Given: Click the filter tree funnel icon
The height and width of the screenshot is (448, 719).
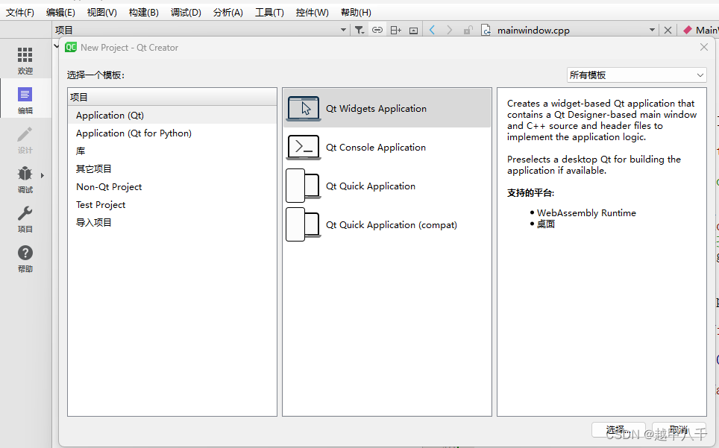Looking at the screenshot, I should [x=359, y=31].
